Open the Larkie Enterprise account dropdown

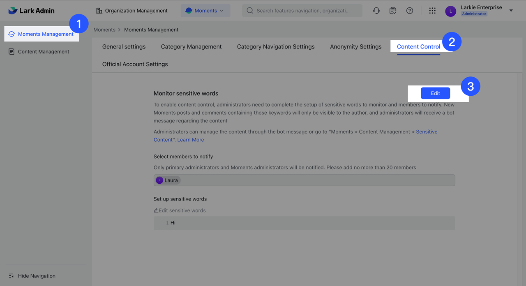(x=511, y=10)
